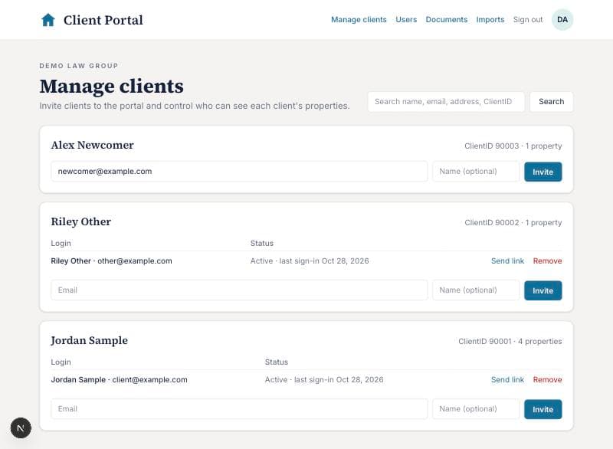Focus Jordan Sample's Email field
The height and width of the screenshot is (449, 613).
[239, 409]
